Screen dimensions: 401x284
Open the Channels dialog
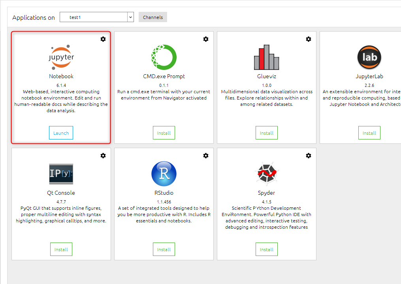[153, 17]
